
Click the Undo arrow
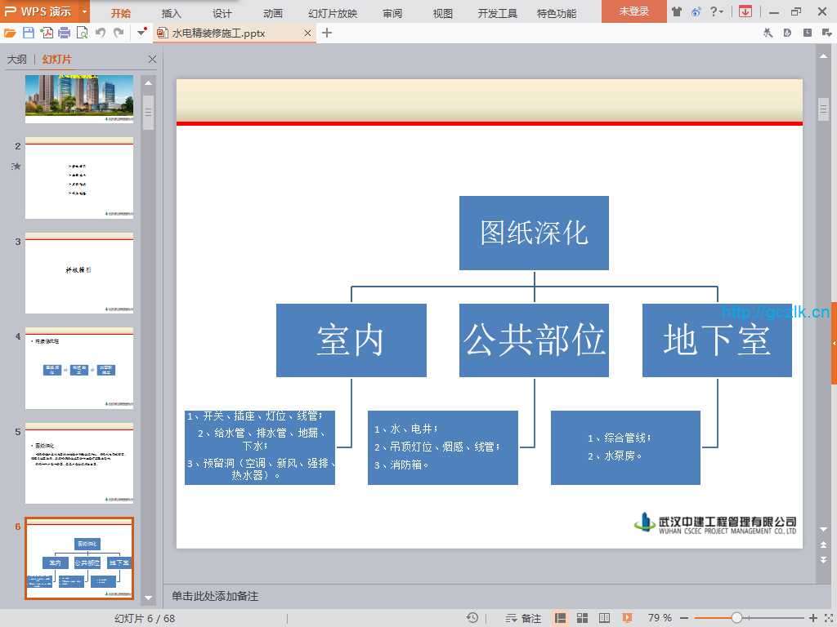click(x=101, y=33)
